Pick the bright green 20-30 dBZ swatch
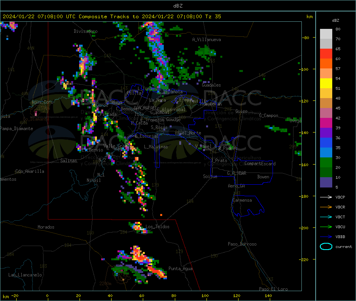 326,163
